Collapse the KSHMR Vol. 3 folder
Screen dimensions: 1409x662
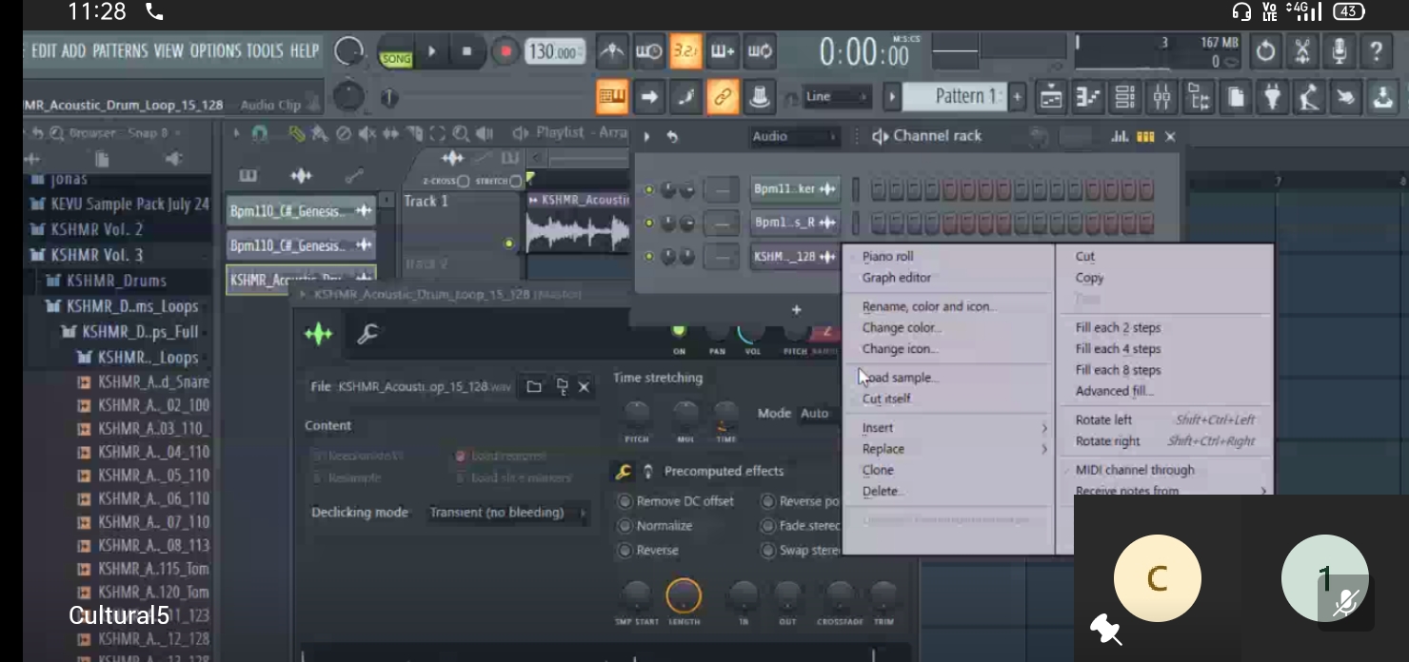97,255
